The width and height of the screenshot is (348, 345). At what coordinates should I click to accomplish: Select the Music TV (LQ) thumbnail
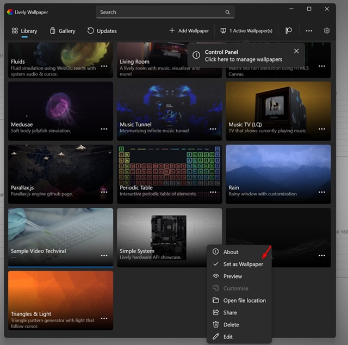coord(278,111)
